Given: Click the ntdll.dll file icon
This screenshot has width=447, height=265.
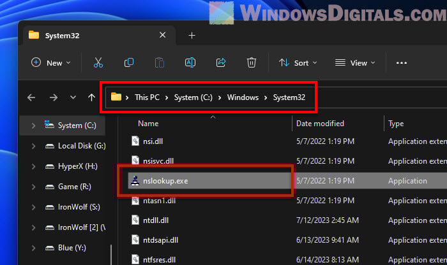Looking at the screenshot, I should point(135,220).
